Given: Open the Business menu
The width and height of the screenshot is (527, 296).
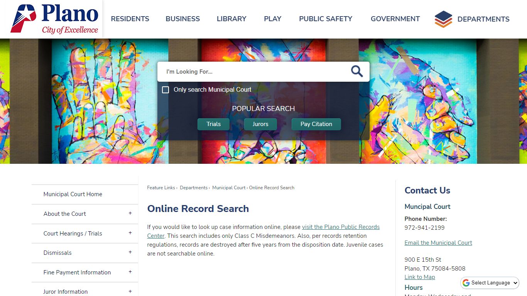Looking at the screenshot, I should coord(183,19).
